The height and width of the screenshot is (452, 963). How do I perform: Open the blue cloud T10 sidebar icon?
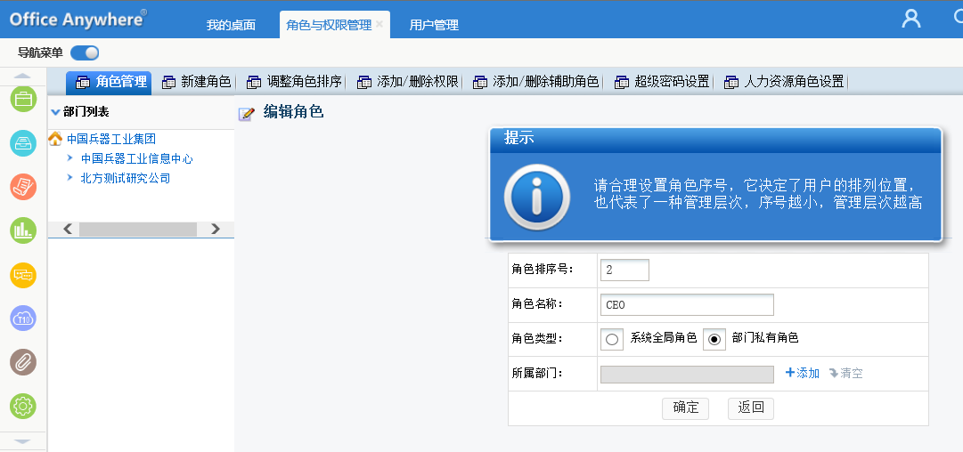tap(23, 319)
